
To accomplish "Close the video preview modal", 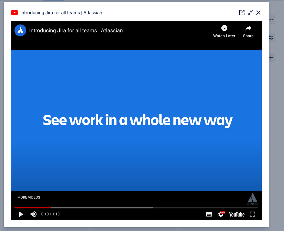I will click(x=258, y=13).
